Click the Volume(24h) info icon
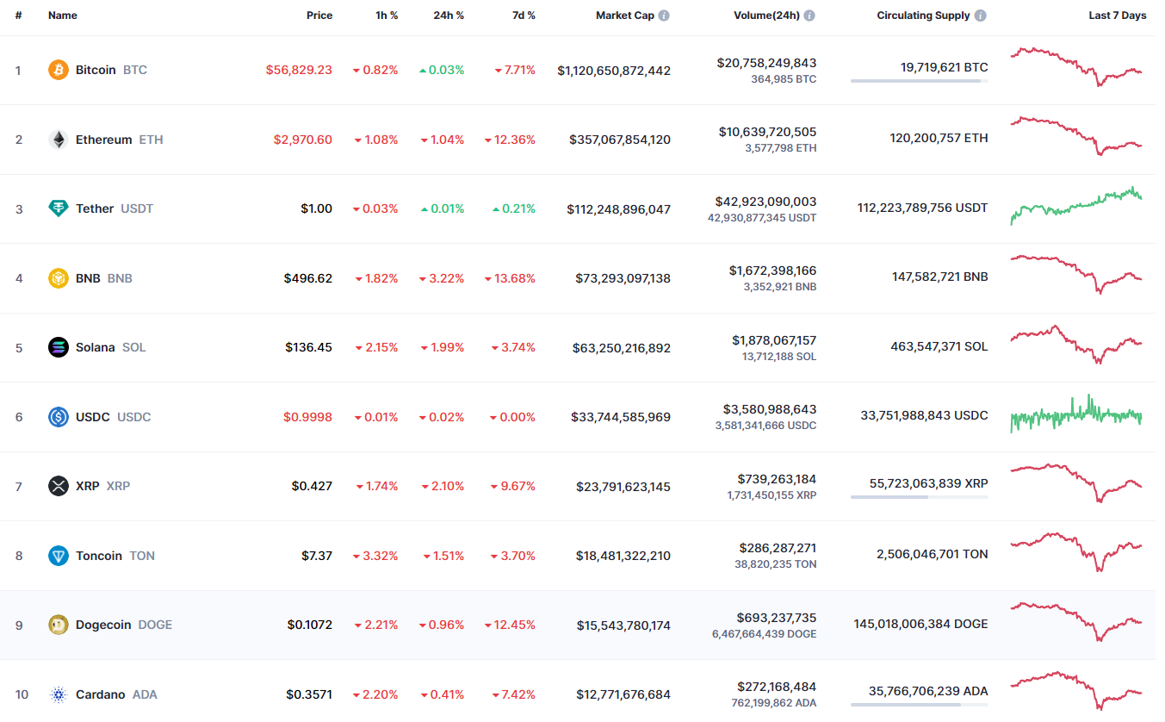 point(809,16)
